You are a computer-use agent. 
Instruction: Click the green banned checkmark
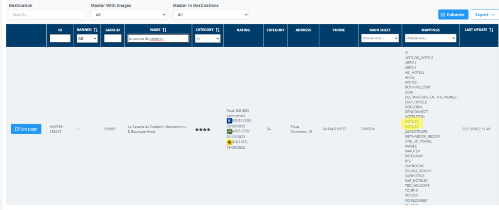click(x=79, y=129)
